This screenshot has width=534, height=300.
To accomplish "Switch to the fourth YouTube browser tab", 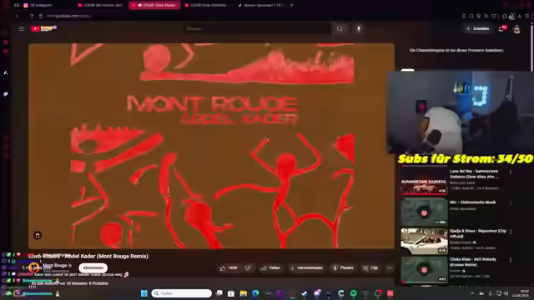I will [208, 5].
